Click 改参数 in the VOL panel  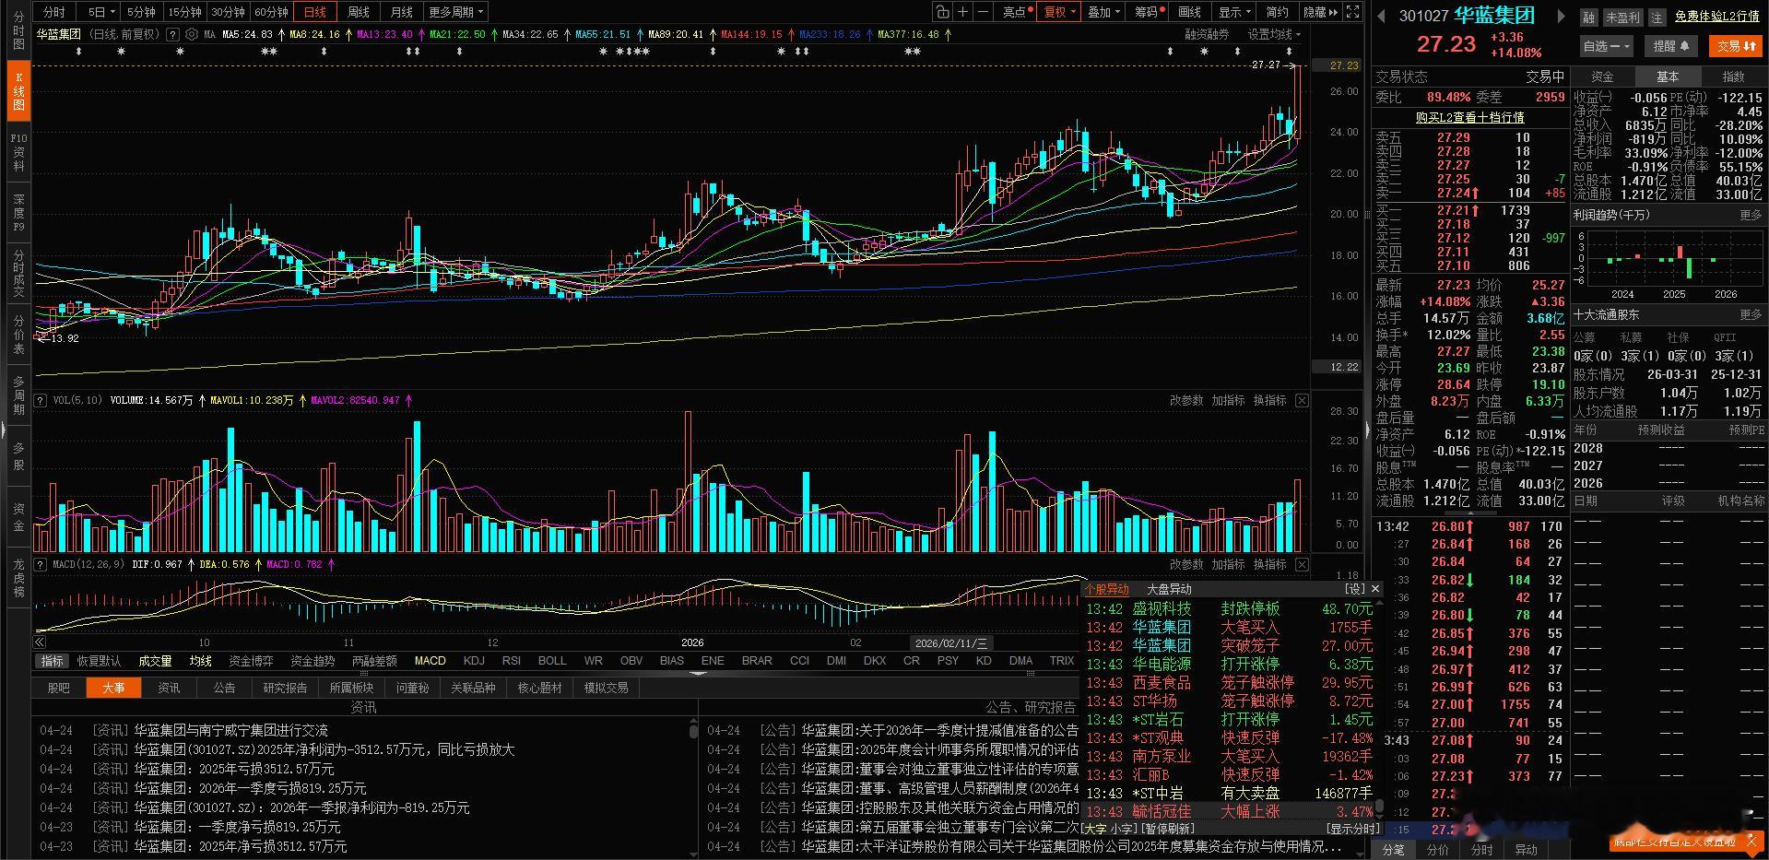(1186, 400)
